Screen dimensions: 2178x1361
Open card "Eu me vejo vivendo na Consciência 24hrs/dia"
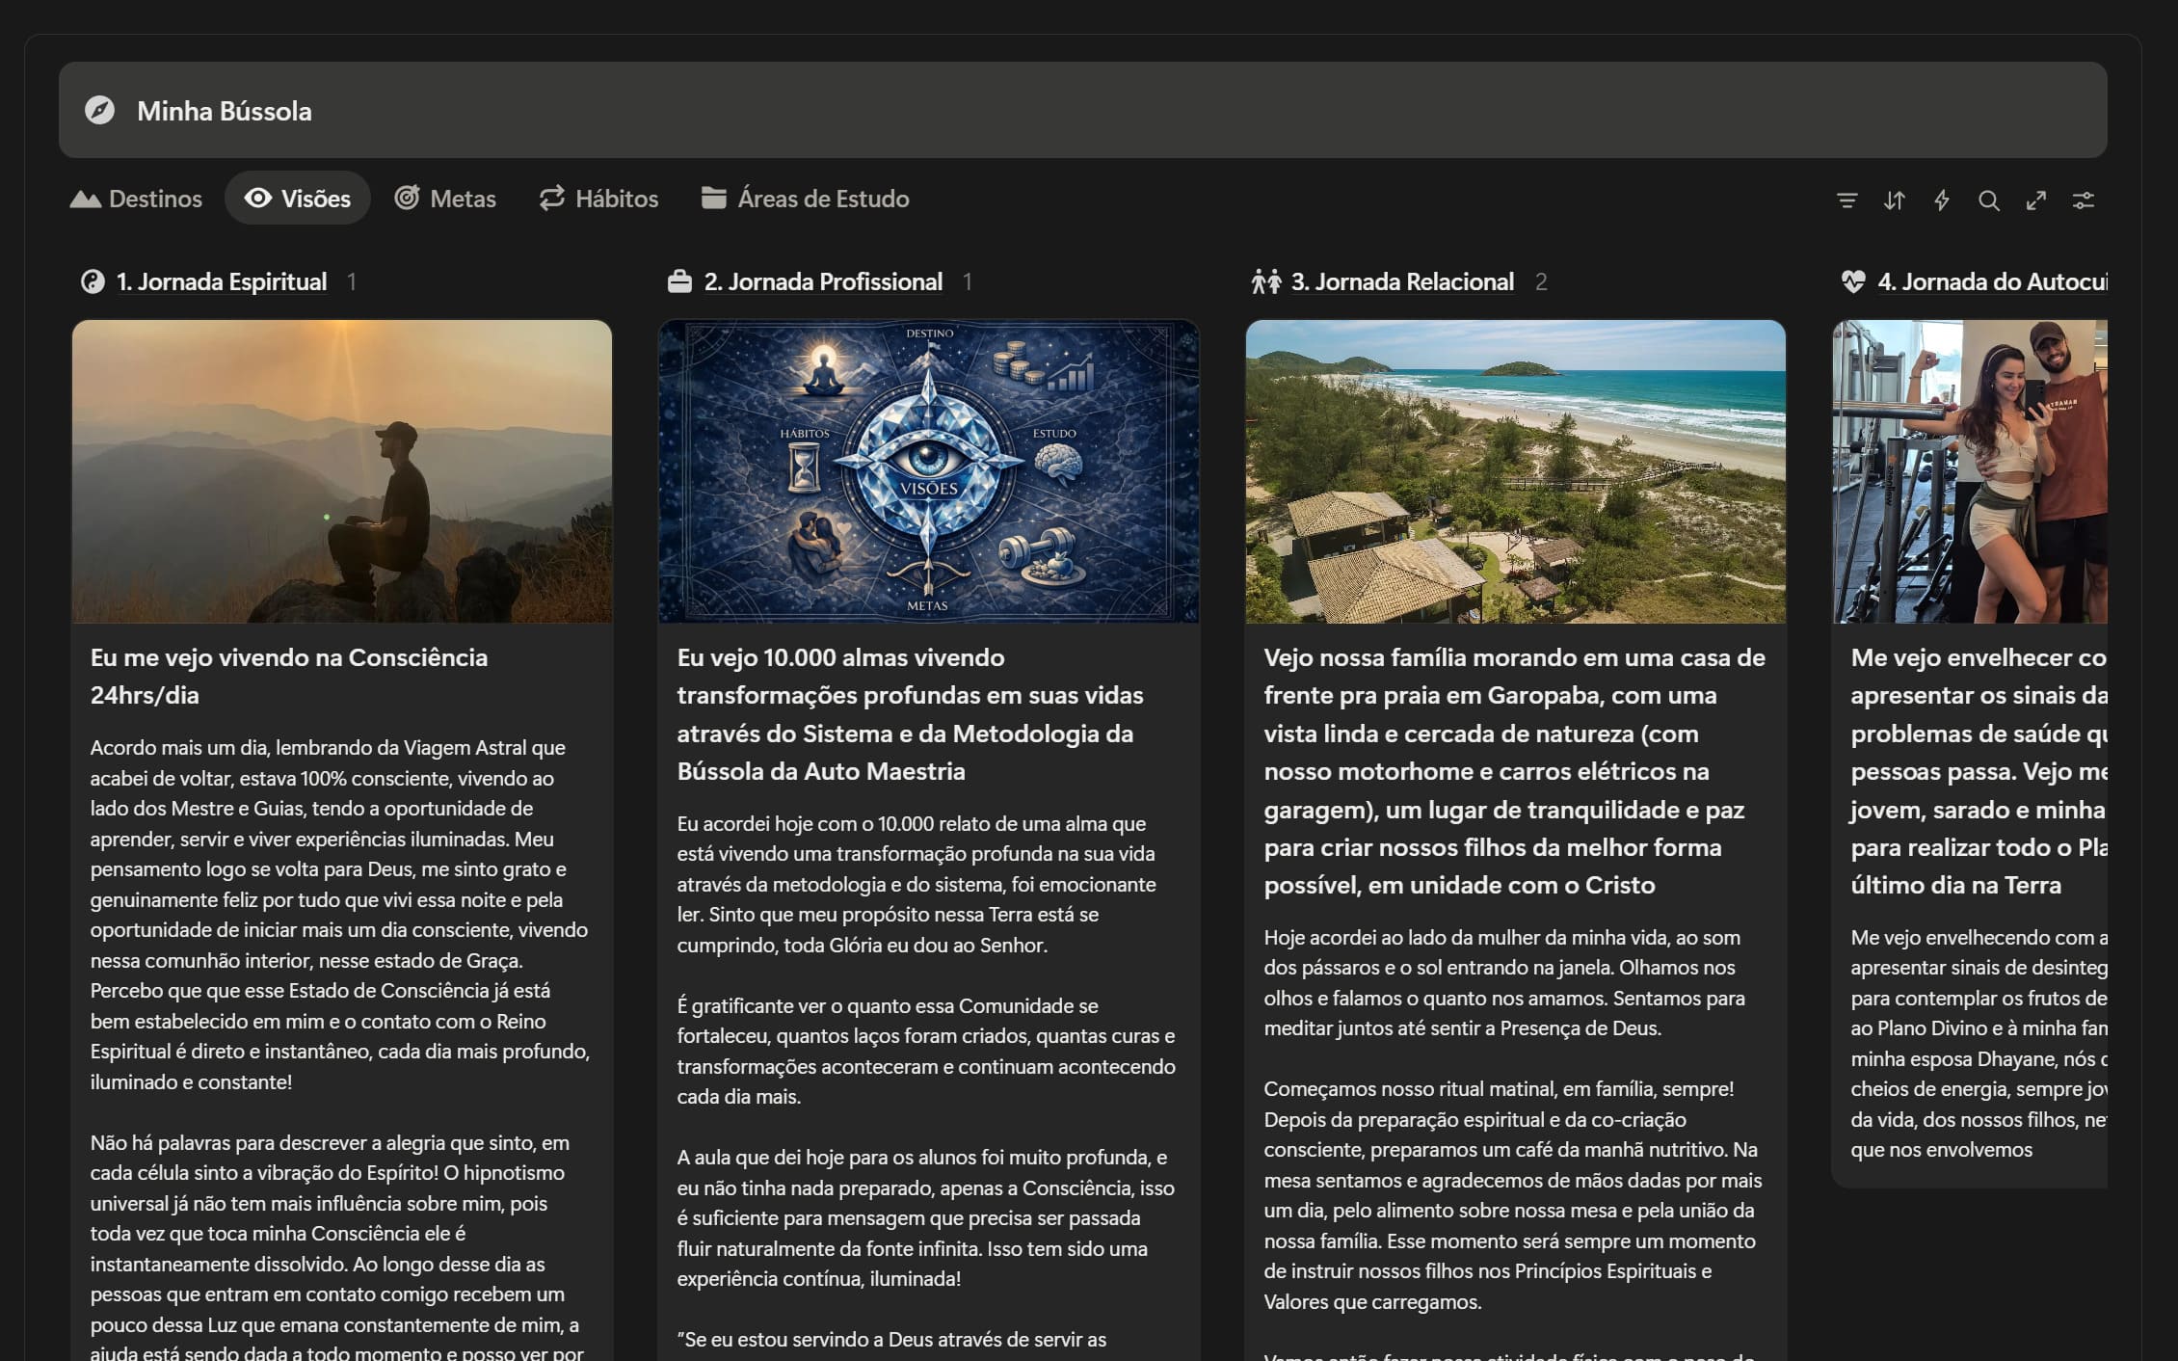point(289,676)
